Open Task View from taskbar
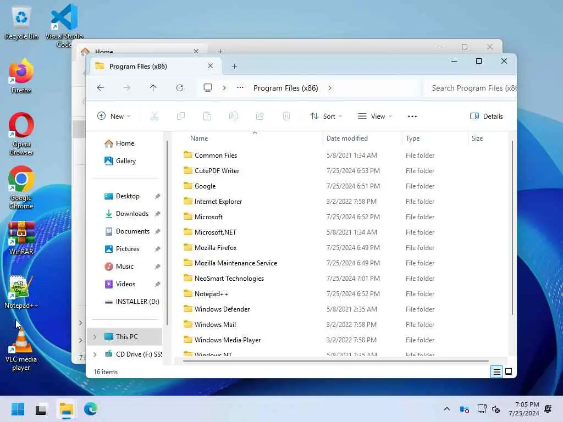The height and width of the screenshot is (422, 563). pos(41,409)
